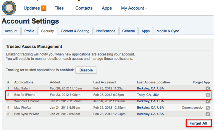Screen dimensions: 215x131
Task: Select the Box for iPhone row name
Action: [25, 95]
